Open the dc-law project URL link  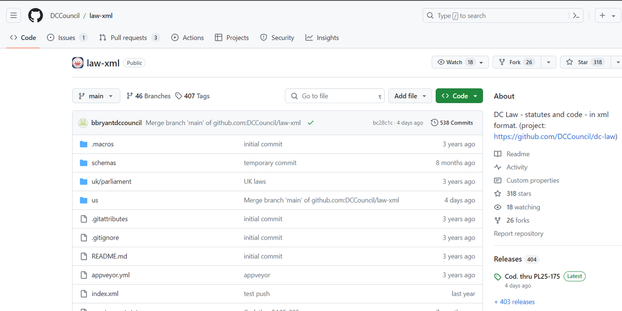[555, 136]
